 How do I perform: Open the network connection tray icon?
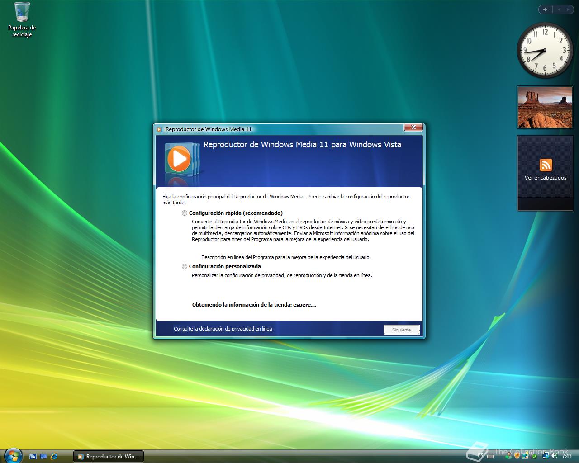pyautogui.click(x=546, y=456)
